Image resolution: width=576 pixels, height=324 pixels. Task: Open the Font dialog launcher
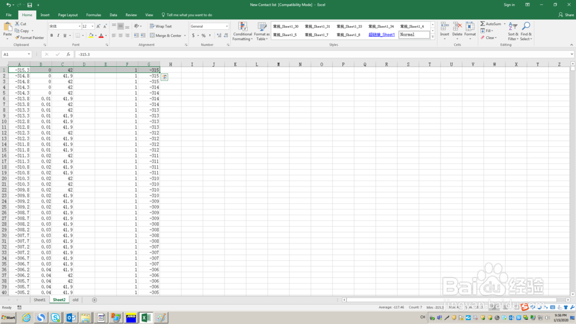pos(107,45)
